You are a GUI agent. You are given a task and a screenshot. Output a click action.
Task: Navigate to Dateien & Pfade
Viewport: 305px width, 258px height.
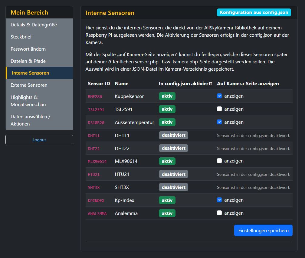[x=27, y=61]
